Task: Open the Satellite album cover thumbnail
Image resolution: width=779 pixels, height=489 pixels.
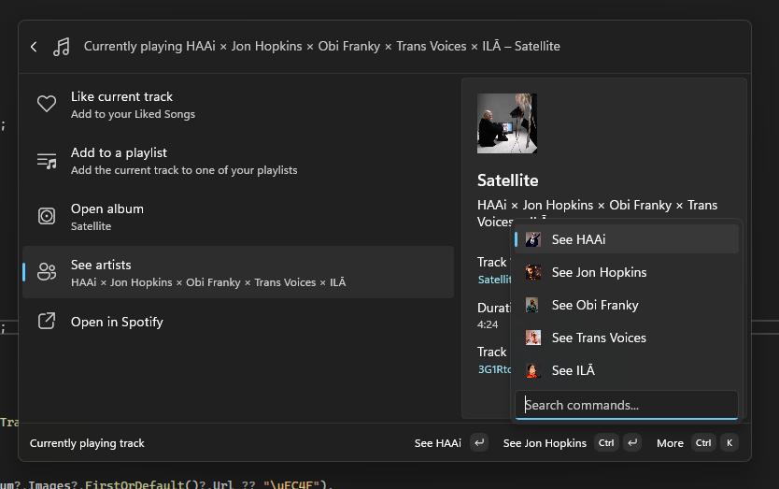Action: [x=506, y=122]
